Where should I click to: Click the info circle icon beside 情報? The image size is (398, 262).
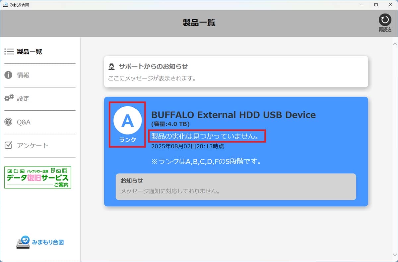tap(8, 75)
